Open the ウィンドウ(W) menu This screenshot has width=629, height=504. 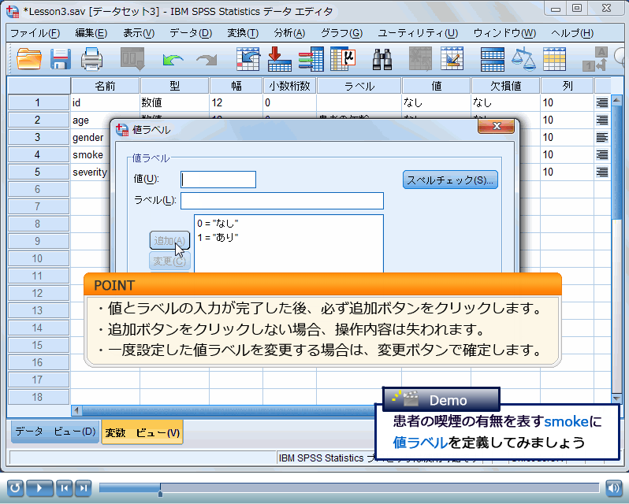pyautogui.click(x=504, y=33)
